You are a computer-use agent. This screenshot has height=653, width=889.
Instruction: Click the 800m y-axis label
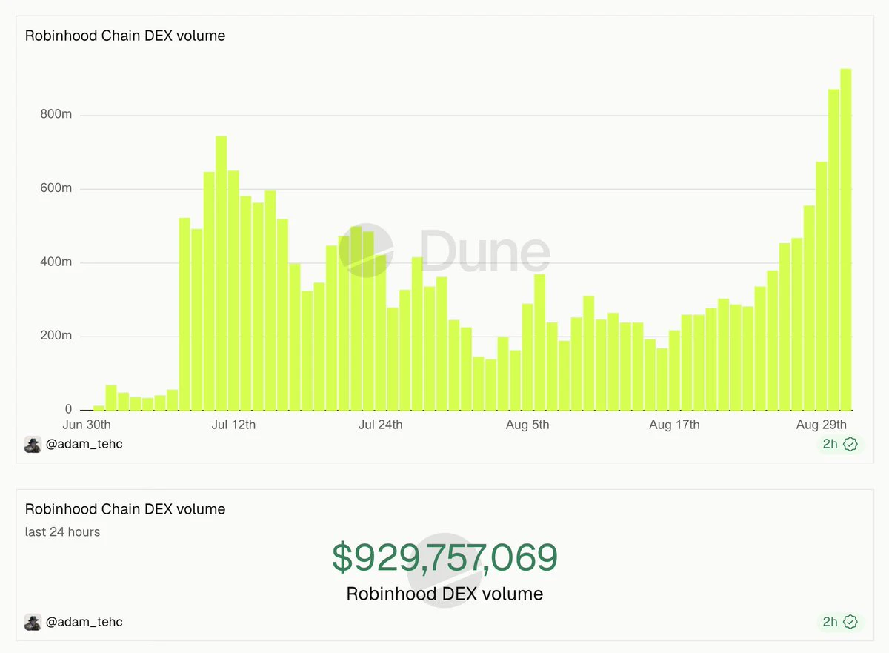[56, 115]
